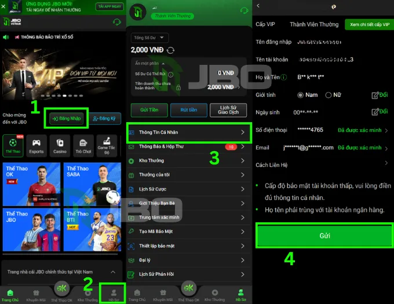
Task: Select the Casino category icon
Action: coord(60,146)
